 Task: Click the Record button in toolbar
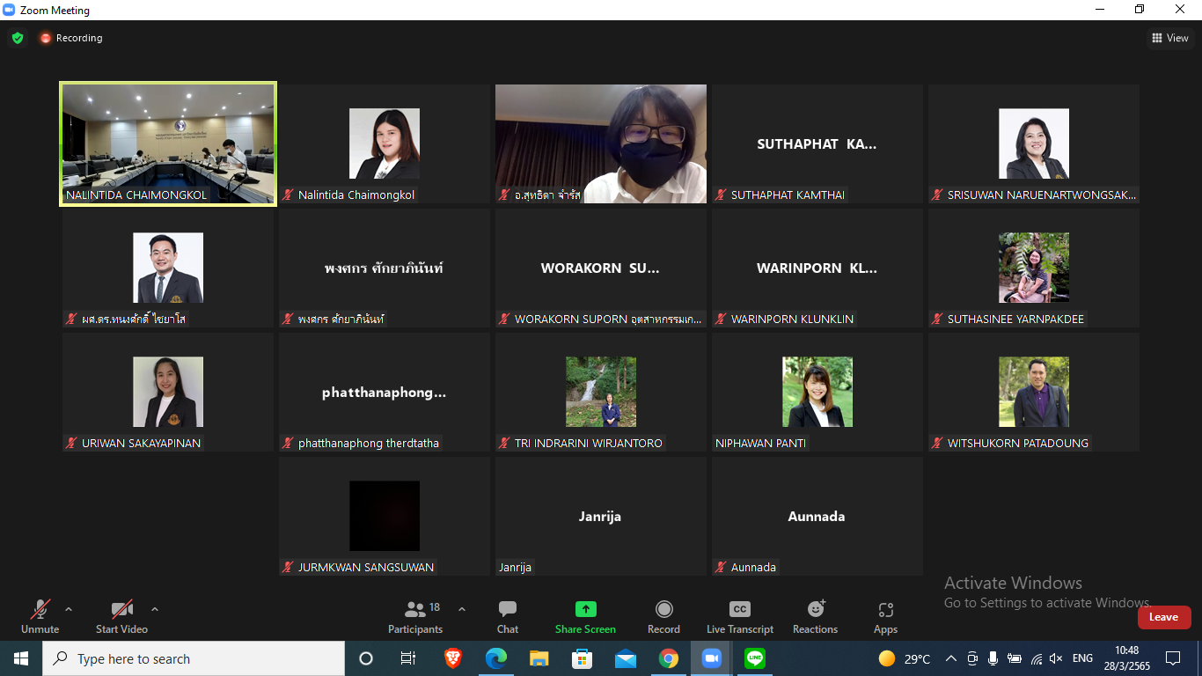pos(663,616)
